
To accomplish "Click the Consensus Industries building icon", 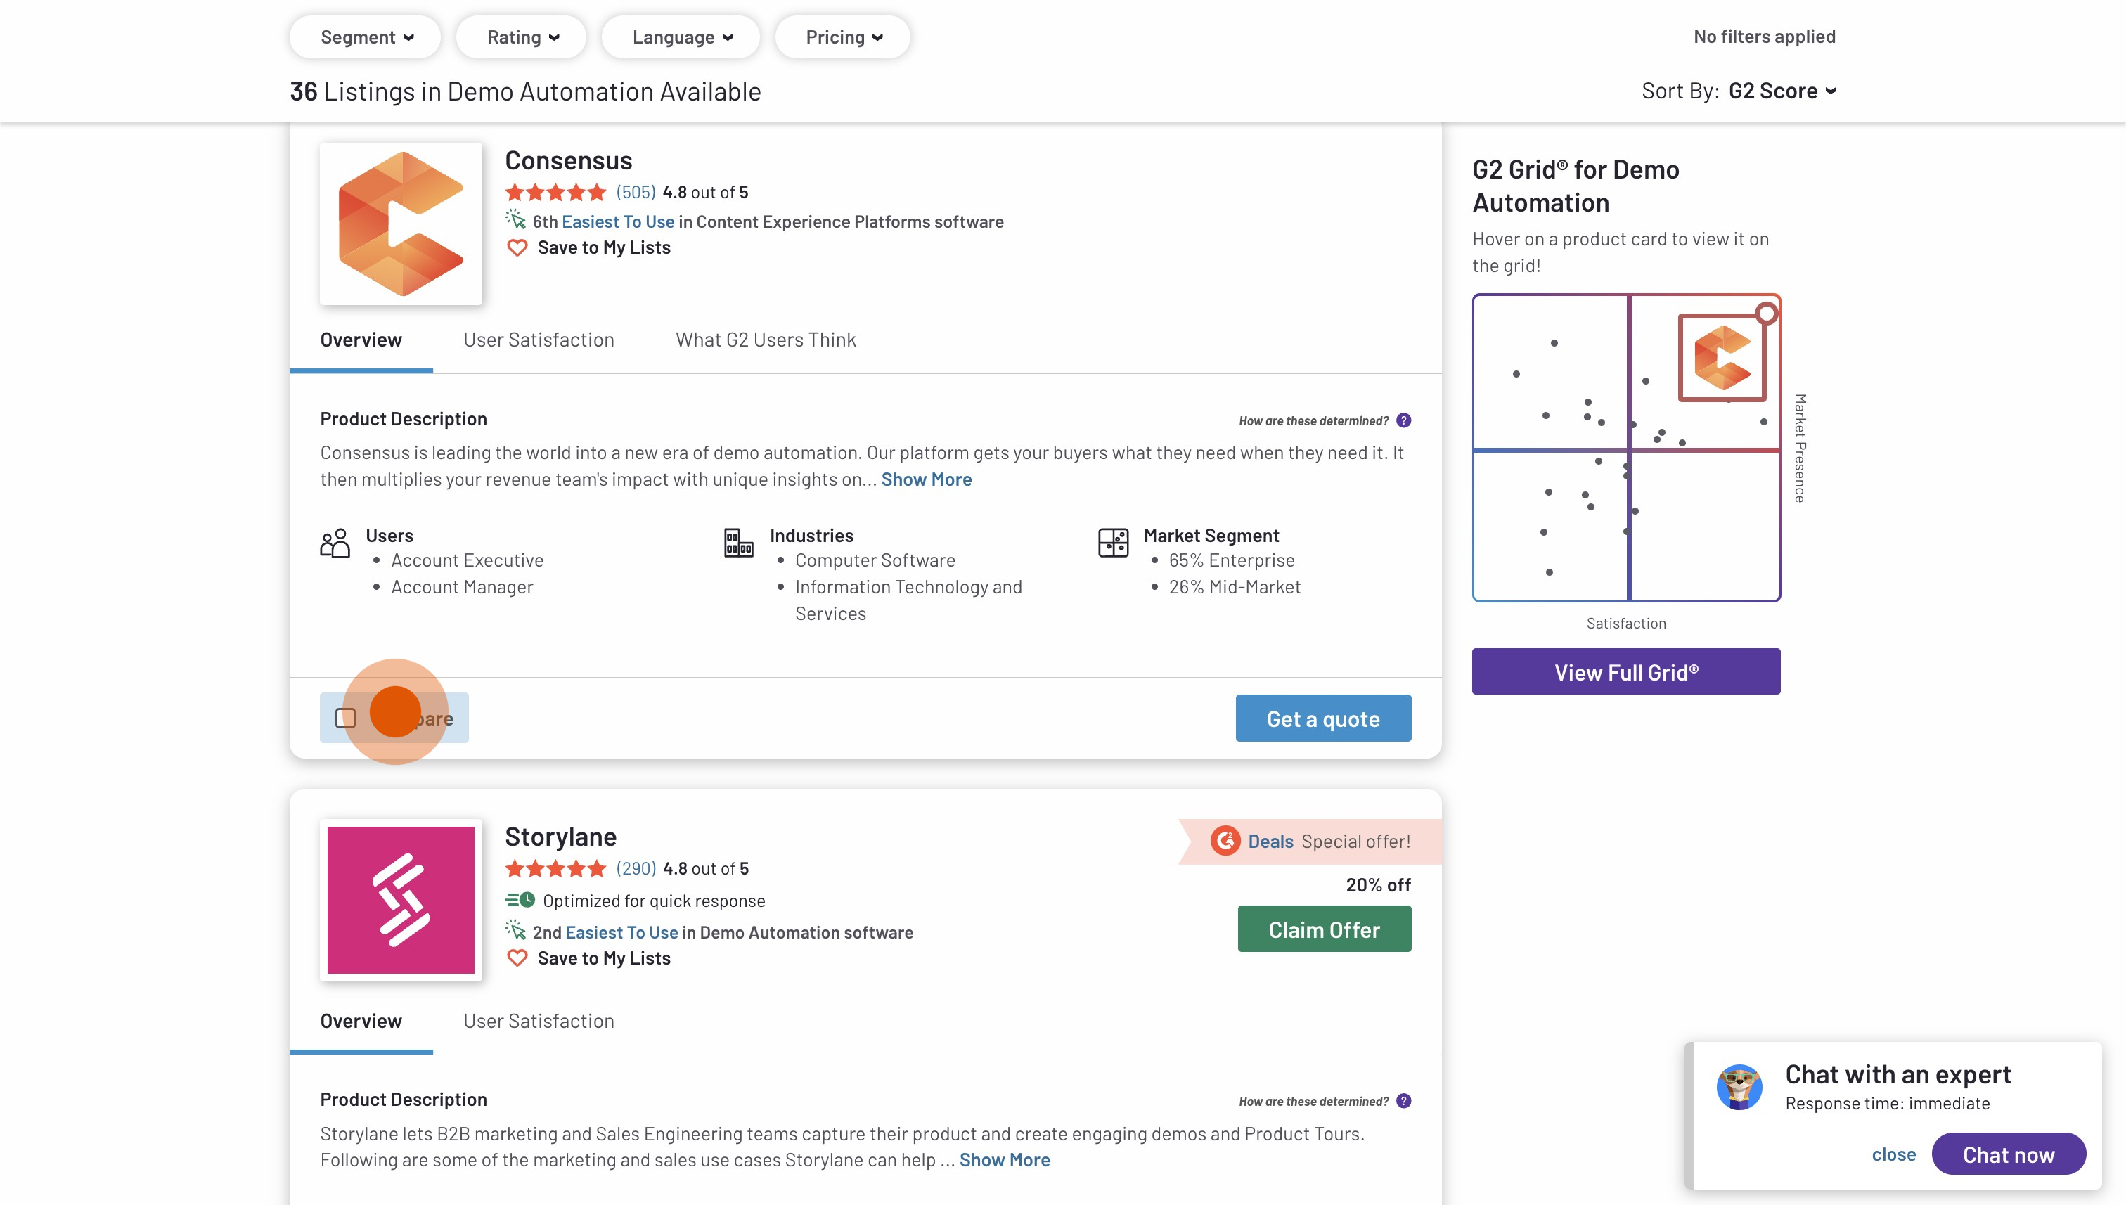I will [x=739, y=543].
